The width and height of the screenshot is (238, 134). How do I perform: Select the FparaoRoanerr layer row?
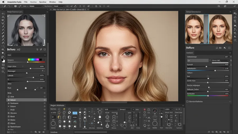point(26,127)
